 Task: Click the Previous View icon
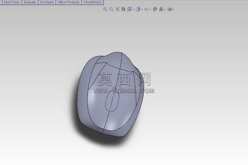(x=117, y=9)
